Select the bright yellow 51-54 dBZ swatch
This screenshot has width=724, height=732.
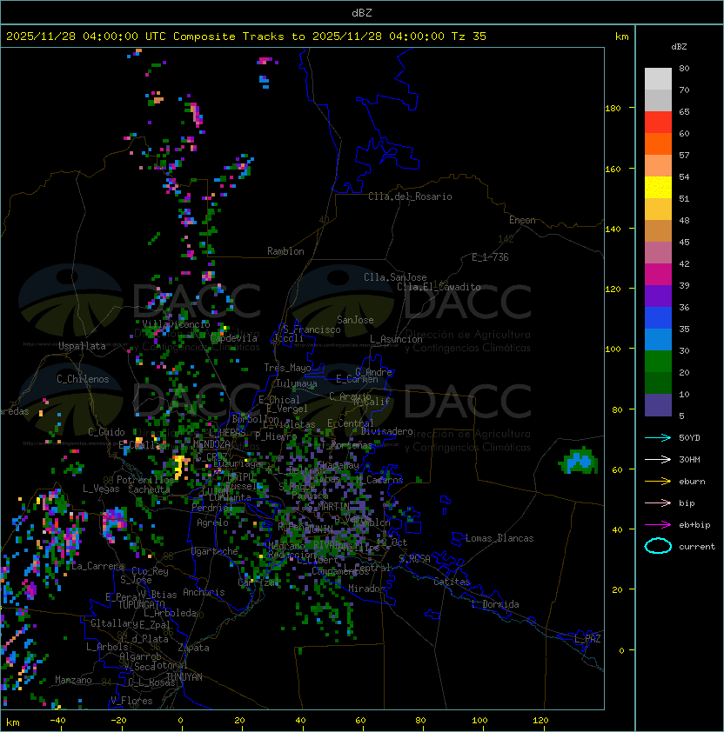point(658,188)
